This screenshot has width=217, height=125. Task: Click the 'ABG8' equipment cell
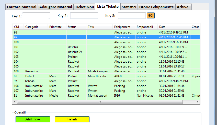pyautogui.click(x=118, y=76)
